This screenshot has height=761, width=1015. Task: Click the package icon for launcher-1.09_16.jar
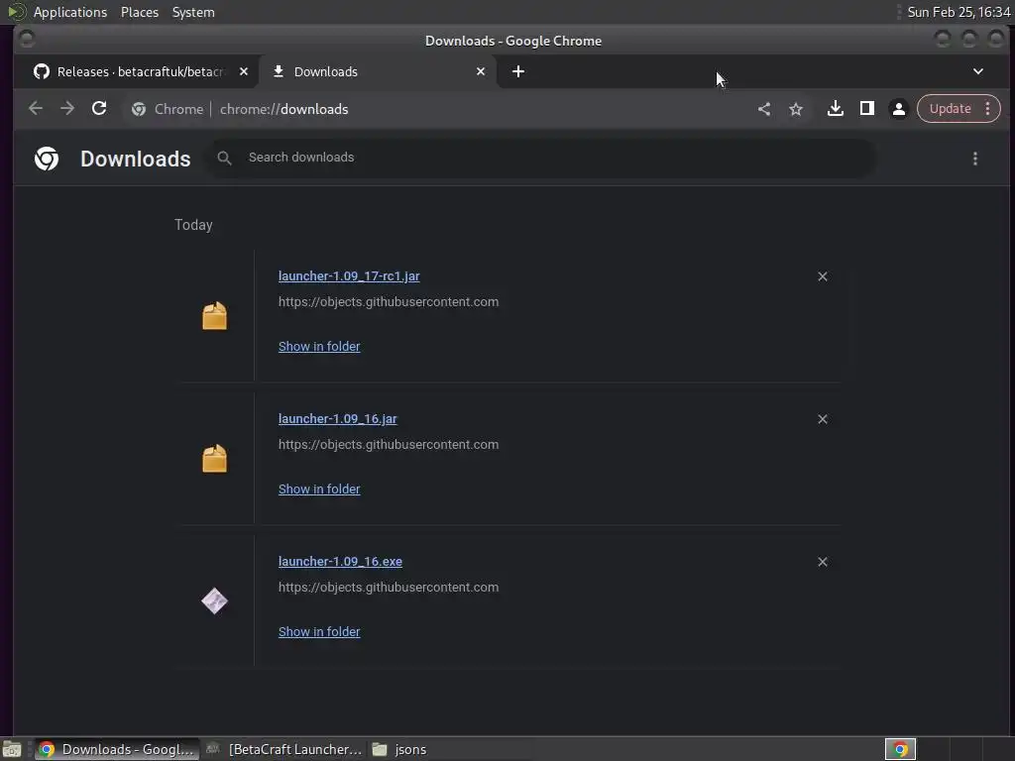pyautogui.click(x=214, y=459)
